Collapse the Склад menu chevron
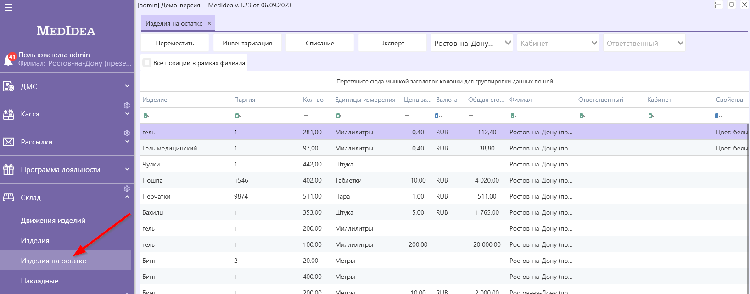Image resolution: width=750 pixels, height=294 pixels. 127,197
